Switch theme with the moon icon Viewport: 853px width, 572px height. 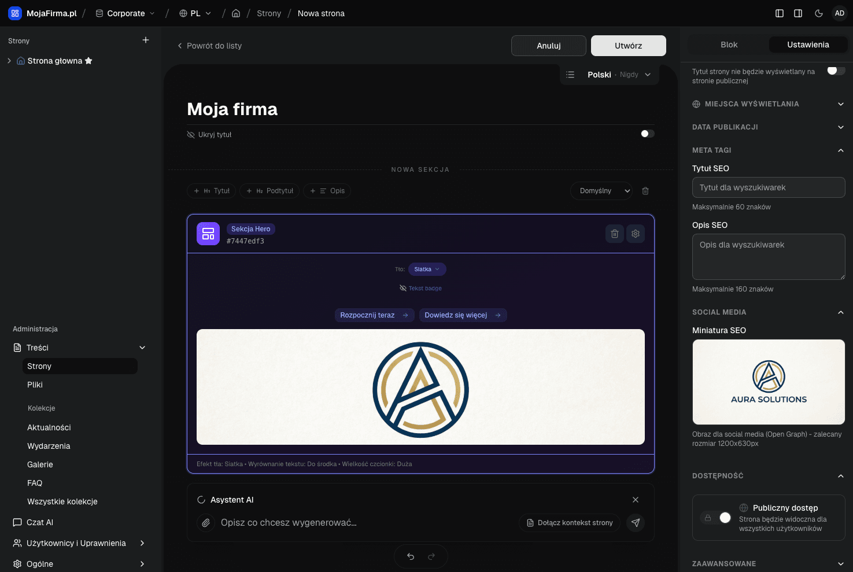pyautogui.click(x=819, y=13)
